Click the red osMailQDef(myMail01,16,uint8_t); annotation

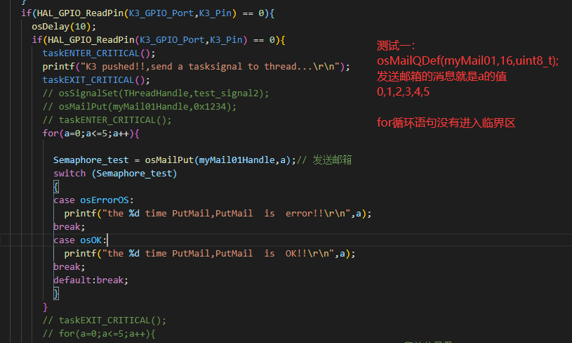pyautogui.click(x=467, y=60)
